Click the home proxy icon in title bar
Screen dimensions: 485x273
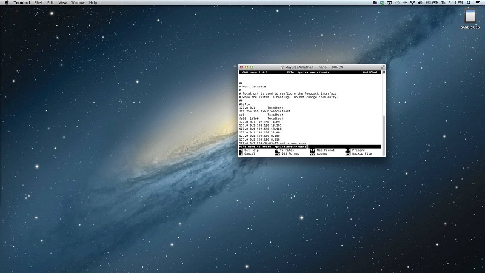(x=282, y=67)
